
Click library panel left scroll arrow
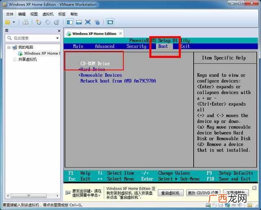(8, 196)
